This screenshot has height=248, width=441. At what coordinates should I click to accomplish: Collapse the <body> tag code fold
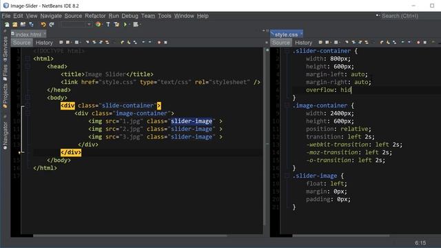(28, 98)
